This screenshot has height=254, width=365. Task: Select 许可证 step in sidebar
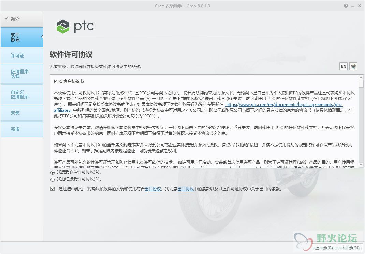[x=21, y=55]
